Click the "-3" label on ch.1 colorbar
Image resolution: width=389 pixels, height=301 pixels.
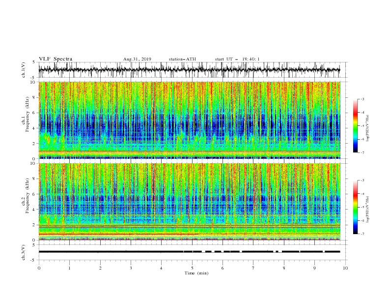[362, 99]
